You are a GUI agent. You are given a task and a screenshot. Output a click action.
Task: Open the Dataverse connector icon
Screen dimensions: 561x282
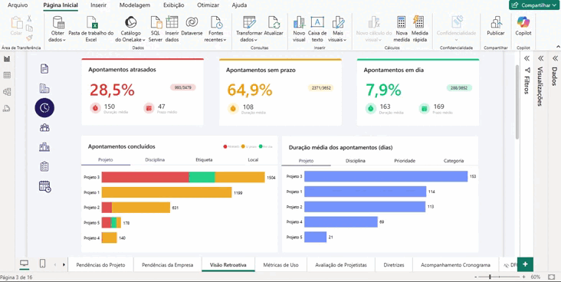tap(192, 22)
